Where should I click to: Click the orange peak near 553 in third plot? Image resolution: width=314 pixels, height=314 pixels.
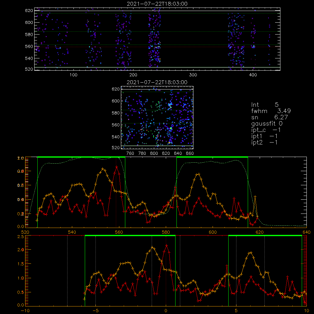(103, 169)
